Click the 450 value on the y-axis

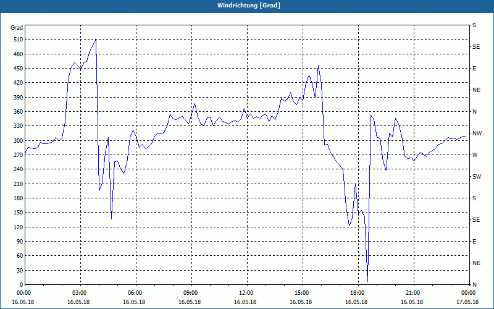pos(17,69)
